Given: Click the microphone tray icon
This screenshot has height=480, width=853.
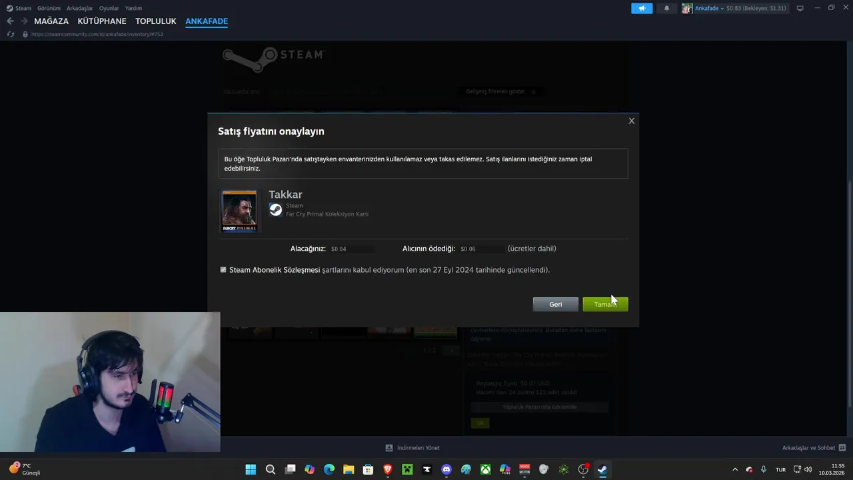Looking at the screenshot, I should tap(764, 469).
